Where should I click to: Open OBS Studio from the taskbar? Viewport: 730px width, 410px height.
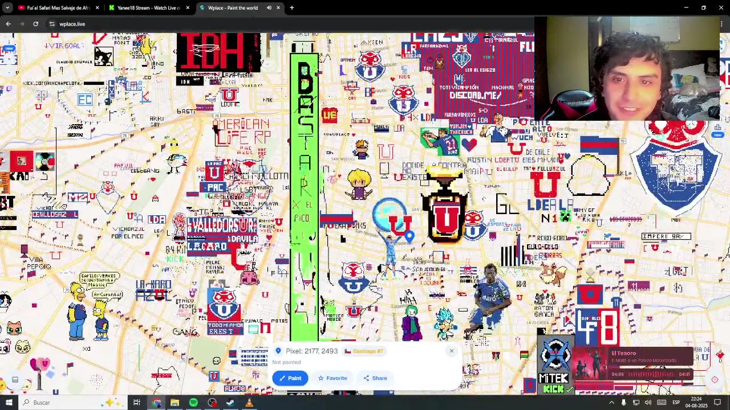point(212,403)
